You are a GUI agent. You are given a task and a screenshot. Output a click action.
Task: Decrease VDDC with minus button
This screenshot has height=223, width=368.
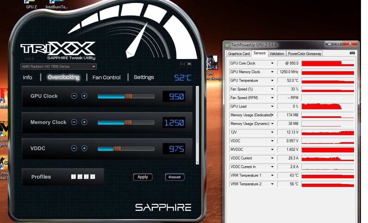(x=74, y=148)
